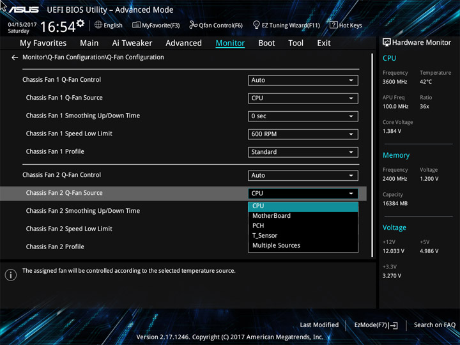Screen dimensions: 460x345
Task: Click +3.3V value 3.270 V
Action: tap(392, 276)
